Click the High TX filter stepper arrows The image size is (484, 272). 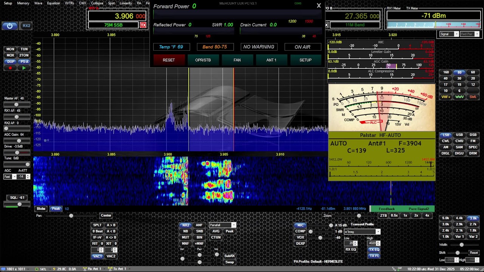pyautogui.click(x=378, y=243)
